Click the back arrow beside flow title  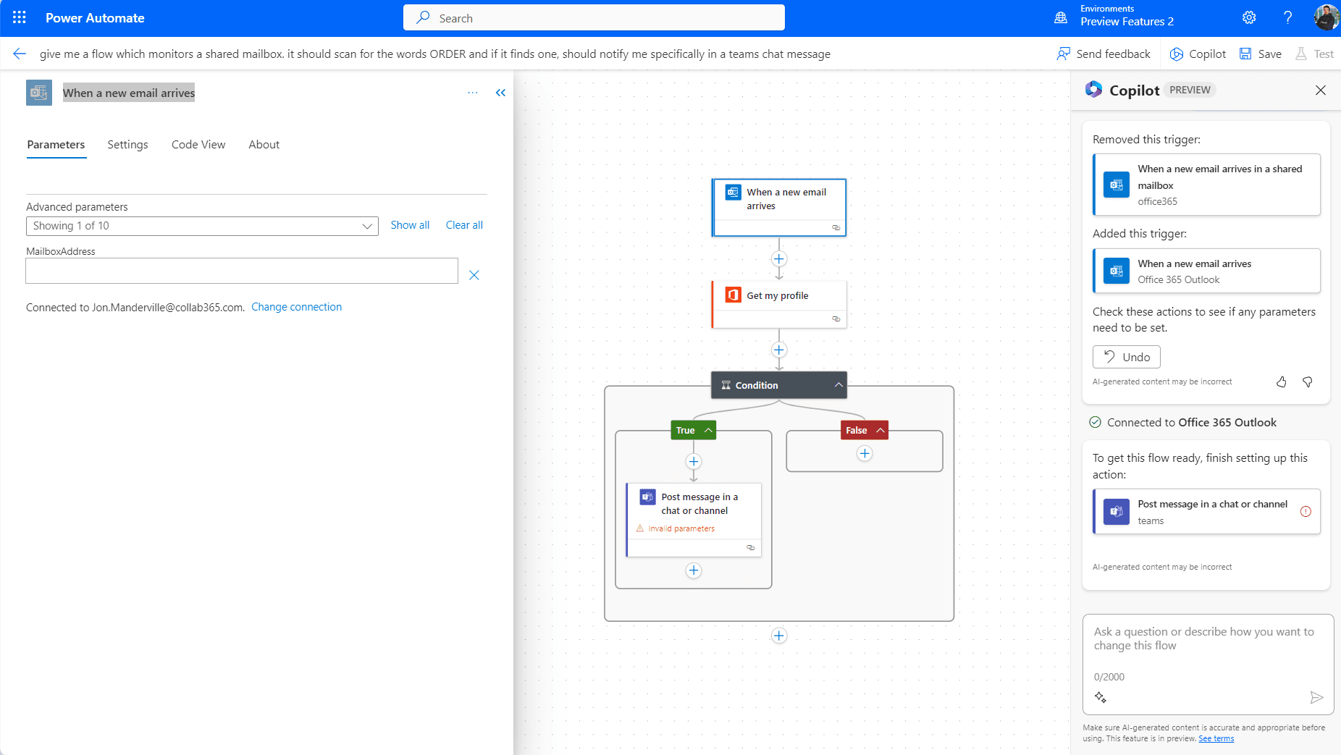coord(20,54)
